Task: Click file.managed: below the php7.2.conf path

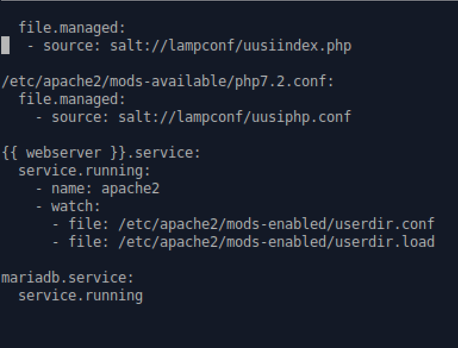Action: coord(72,99)
